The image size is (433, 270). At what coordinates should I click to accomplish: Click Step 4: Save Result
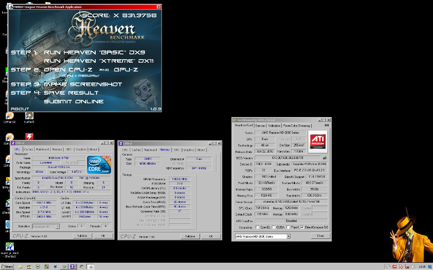pos(55,93)
